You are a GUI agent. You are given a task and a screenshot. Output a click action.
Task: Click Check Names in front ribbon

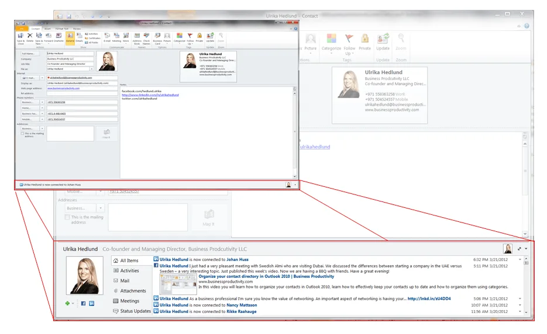(x=146, y=39)
